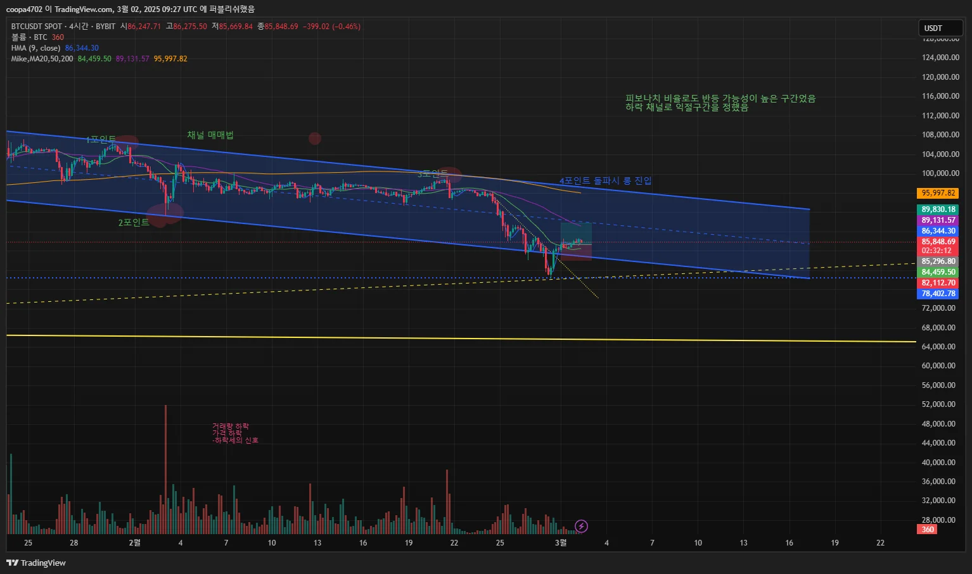Viewport: 972px width, 574px height.
Task: Select the 4포인트 돌파시 롱 진입 annotation
Action: click(x=605, y=181)
